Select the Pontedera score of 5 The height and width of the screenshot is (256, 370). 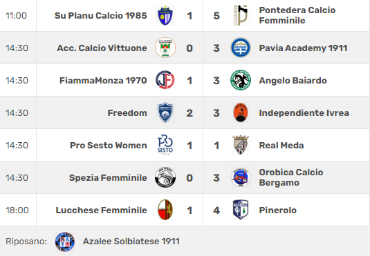click(x=216, y=16)
